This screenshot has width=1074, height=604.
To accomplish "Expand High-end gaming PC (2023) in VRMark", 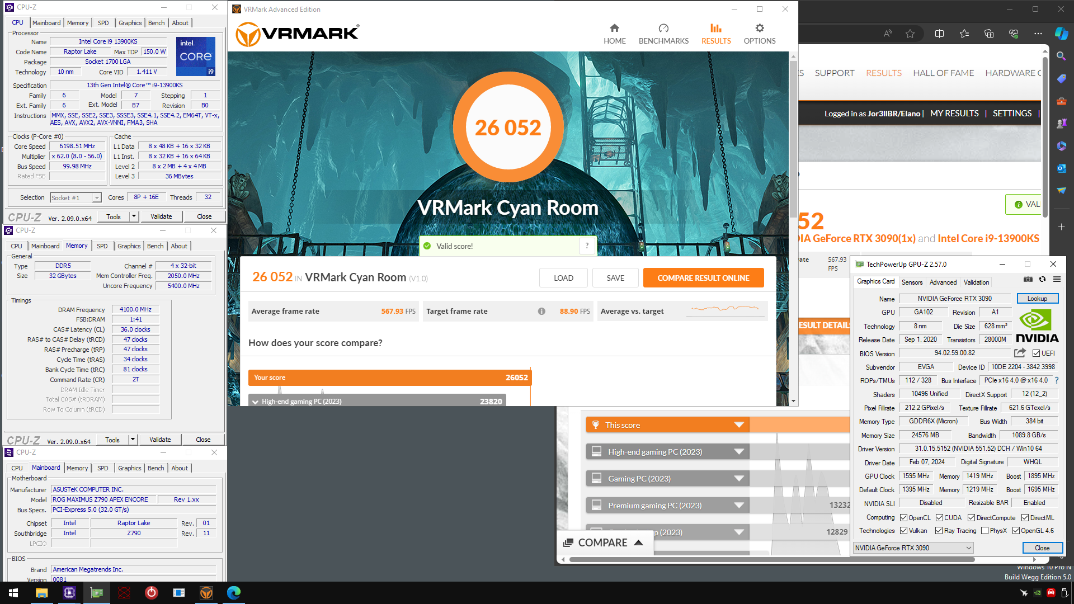I will 255,402.
